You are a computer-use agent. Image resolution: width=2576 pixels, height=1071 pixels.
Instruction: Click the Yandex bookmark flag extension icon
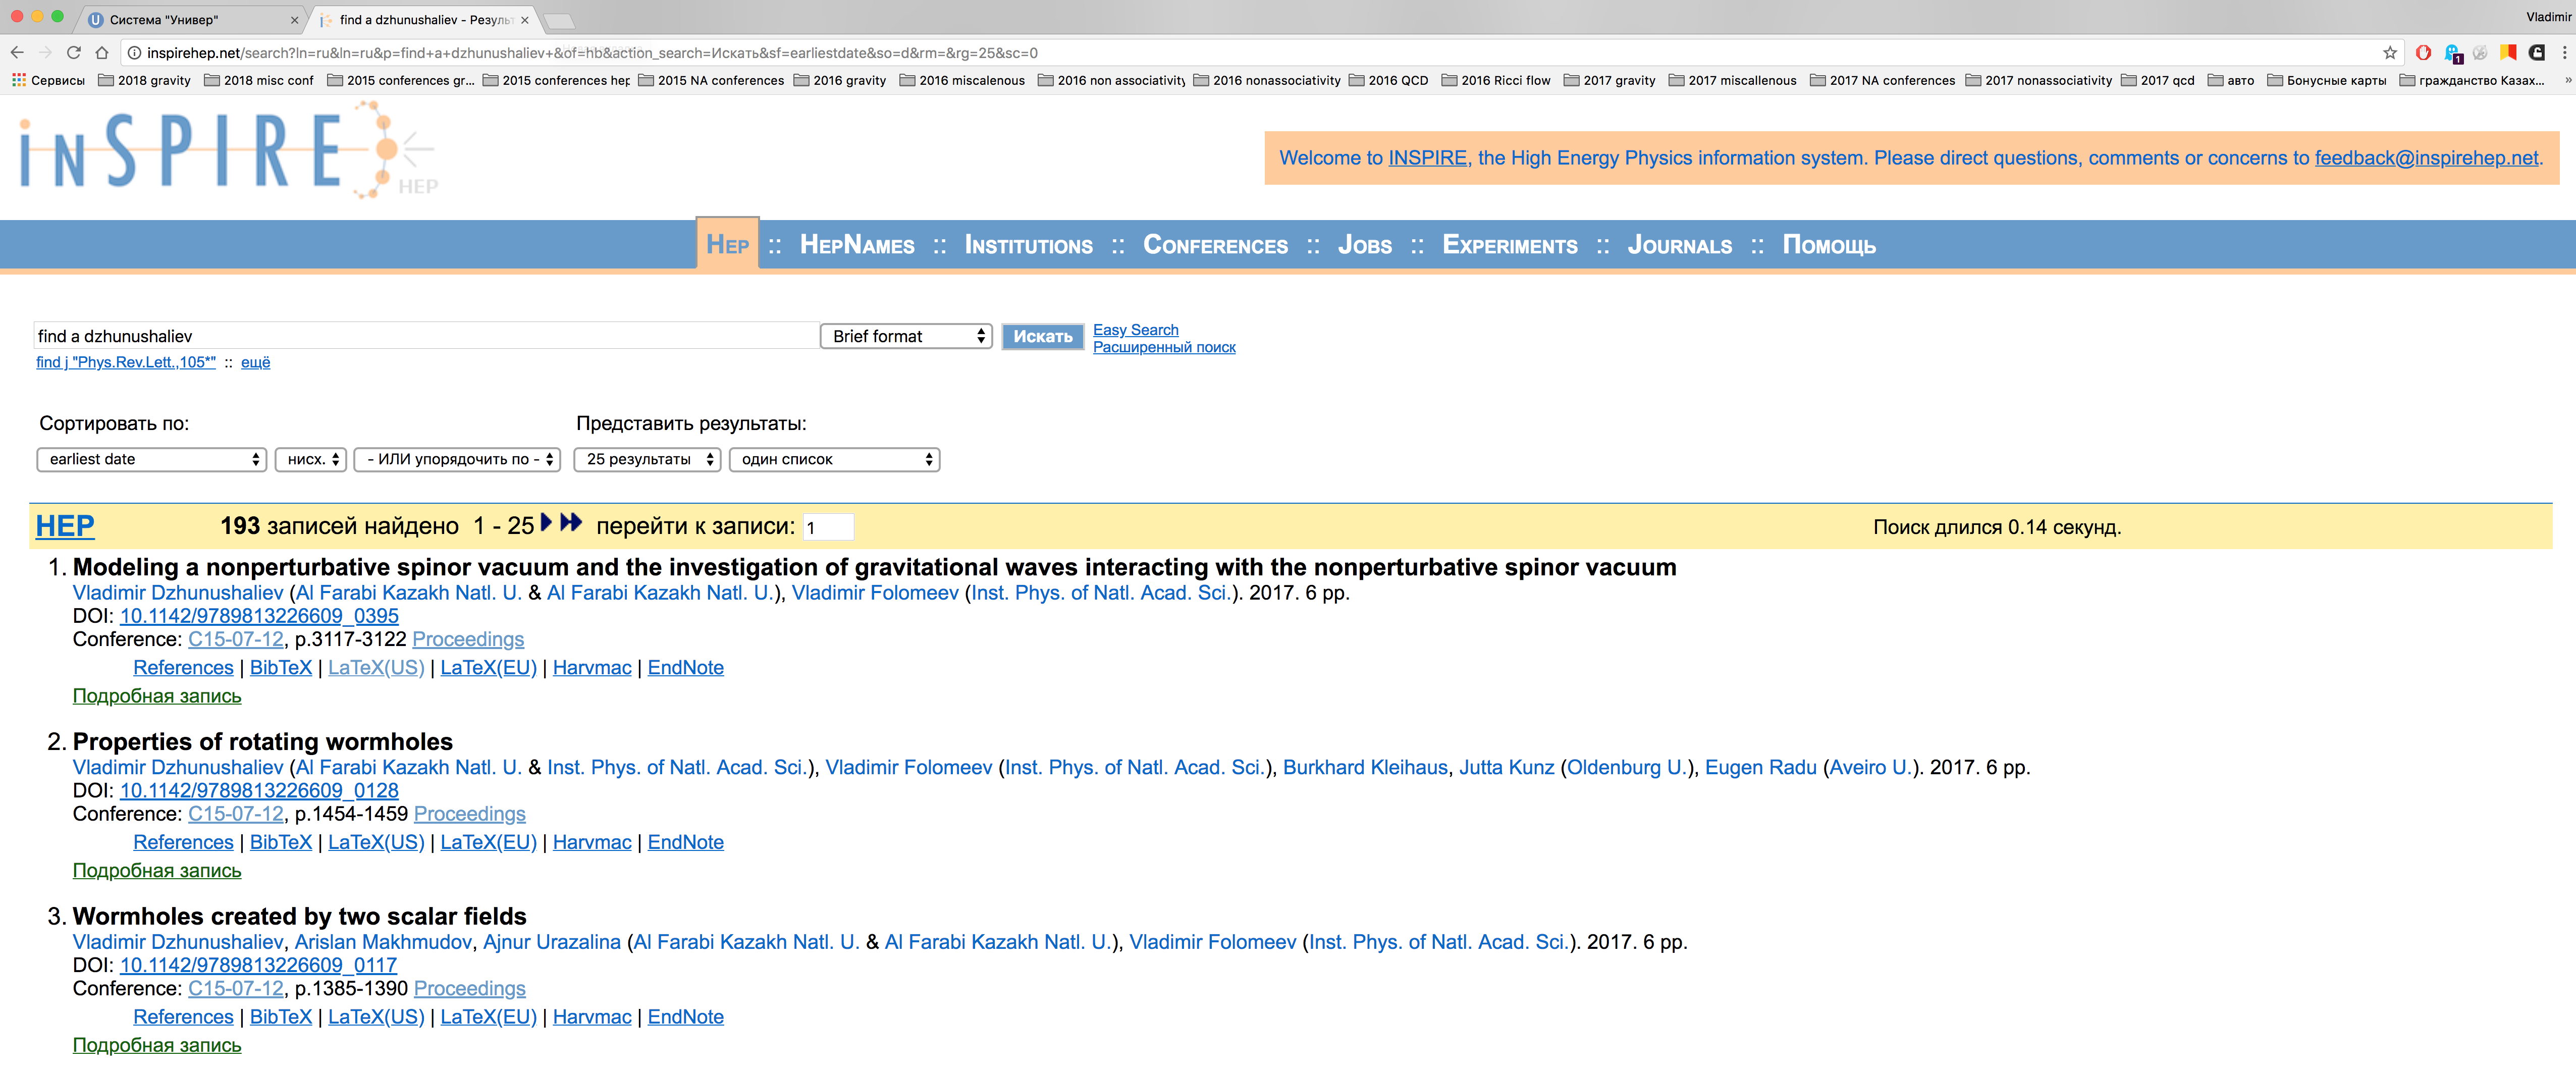[2508, 53]
